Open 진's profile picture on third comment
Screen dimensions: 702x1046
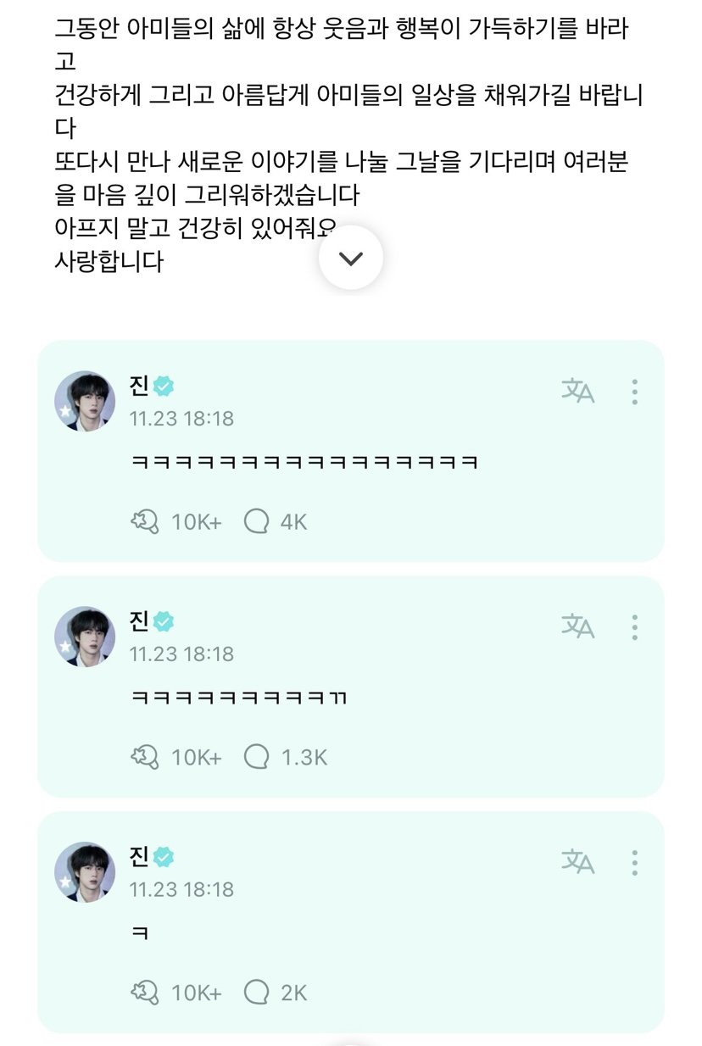[x=85, y=872]
